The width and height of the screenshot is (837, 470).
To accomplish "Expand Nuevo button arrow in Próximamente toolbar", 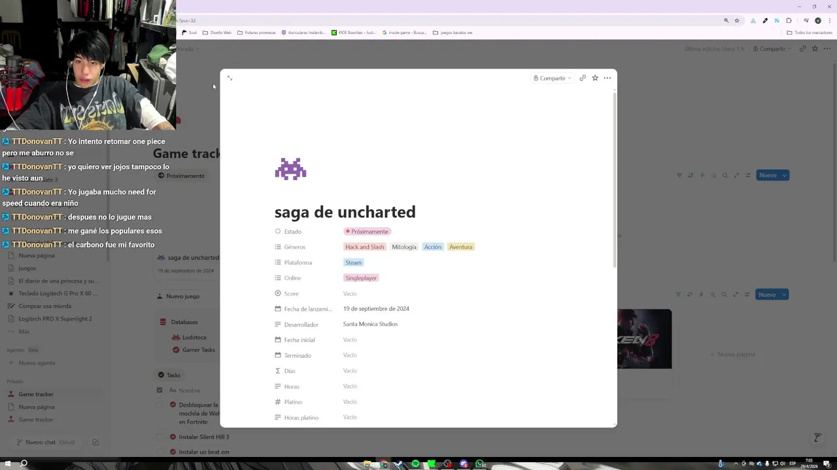I will [x=785, y=175].
